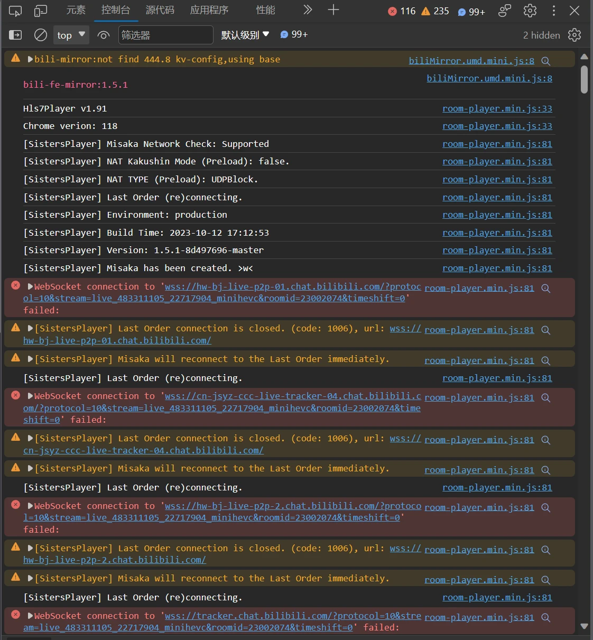Switch to the 性能 tab
This screenshot has width=593, height=640.
point(265,10)
